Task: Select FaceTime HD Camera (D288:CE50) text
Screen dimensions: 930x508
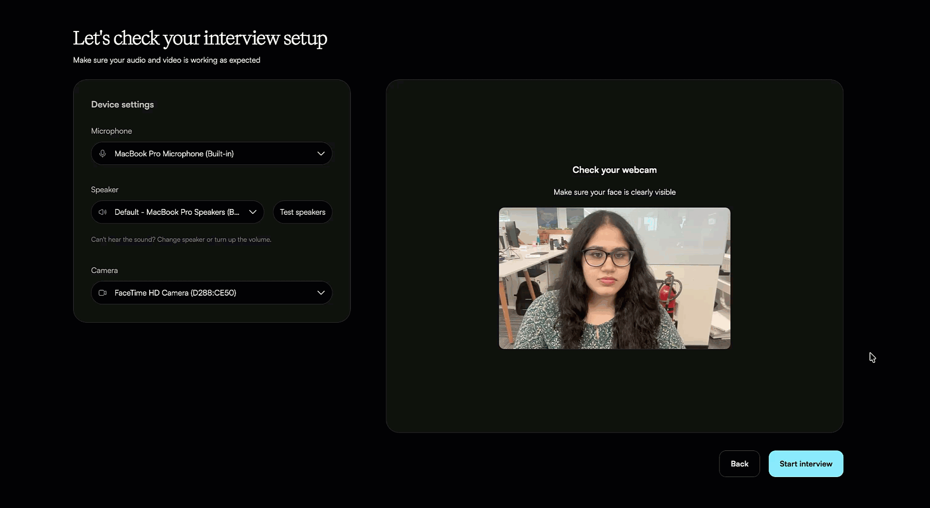Action: click(175, 293)
